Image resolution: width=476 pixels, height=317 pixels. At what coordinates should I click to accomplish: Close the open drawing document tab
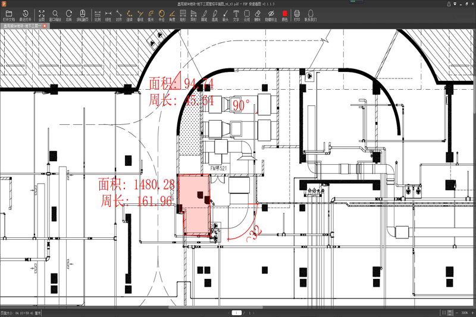click(x=45, y=26)
